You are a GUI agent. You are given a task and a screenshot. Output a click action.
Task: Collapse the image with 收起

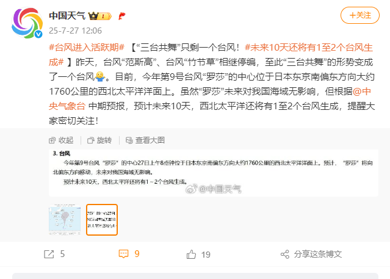pos(61,140)
